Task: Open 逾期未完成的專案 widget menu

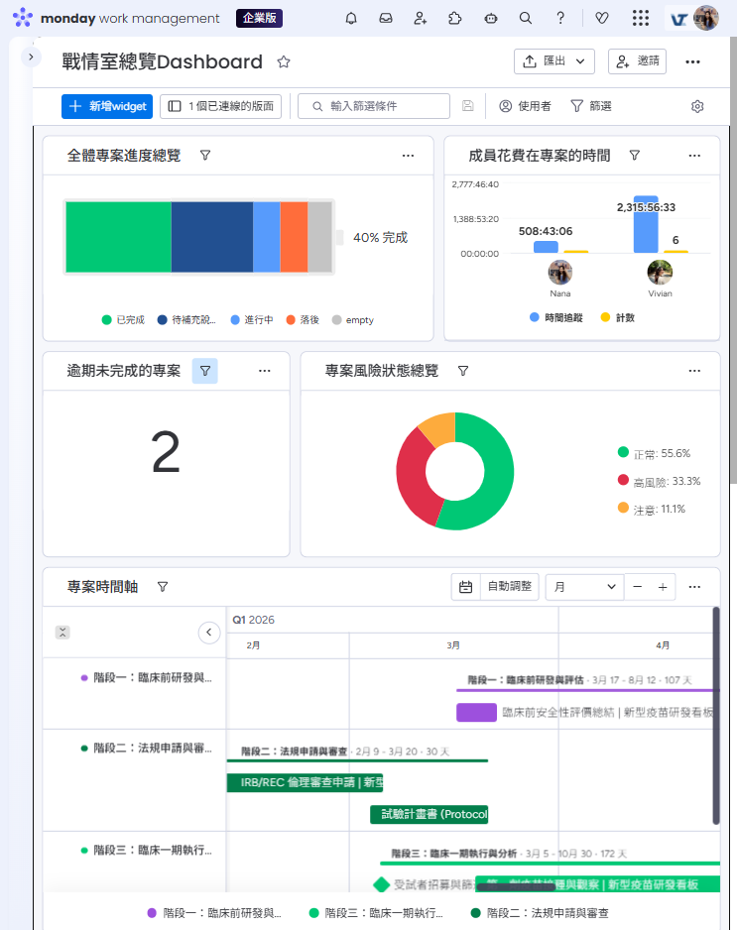Action: pyautogui.click(x=265, y=371)
